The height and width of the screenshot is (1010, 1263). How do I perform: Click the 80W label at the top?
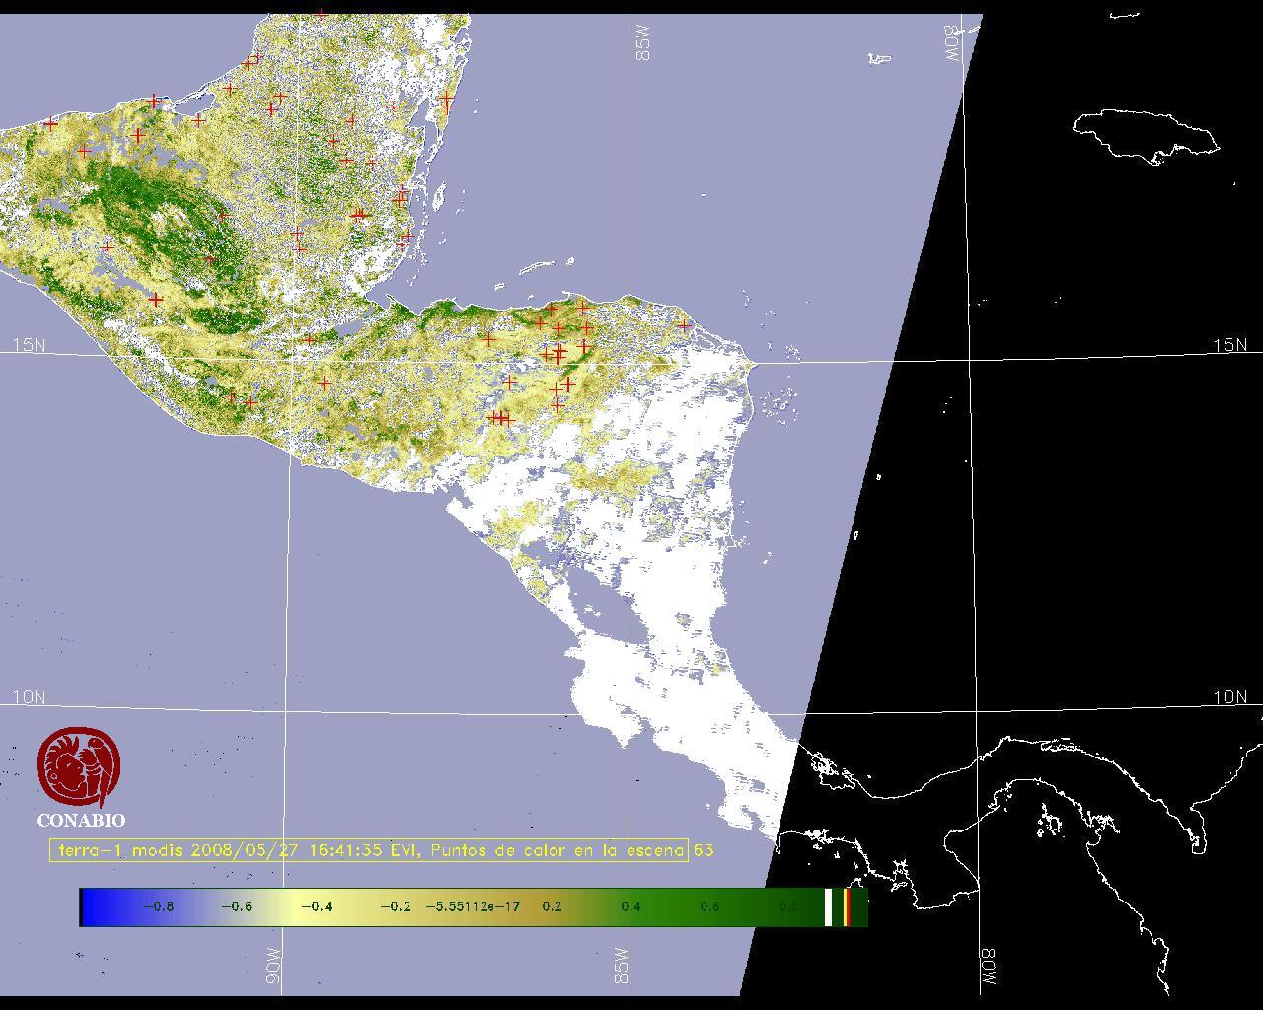(x=952, y=44)
